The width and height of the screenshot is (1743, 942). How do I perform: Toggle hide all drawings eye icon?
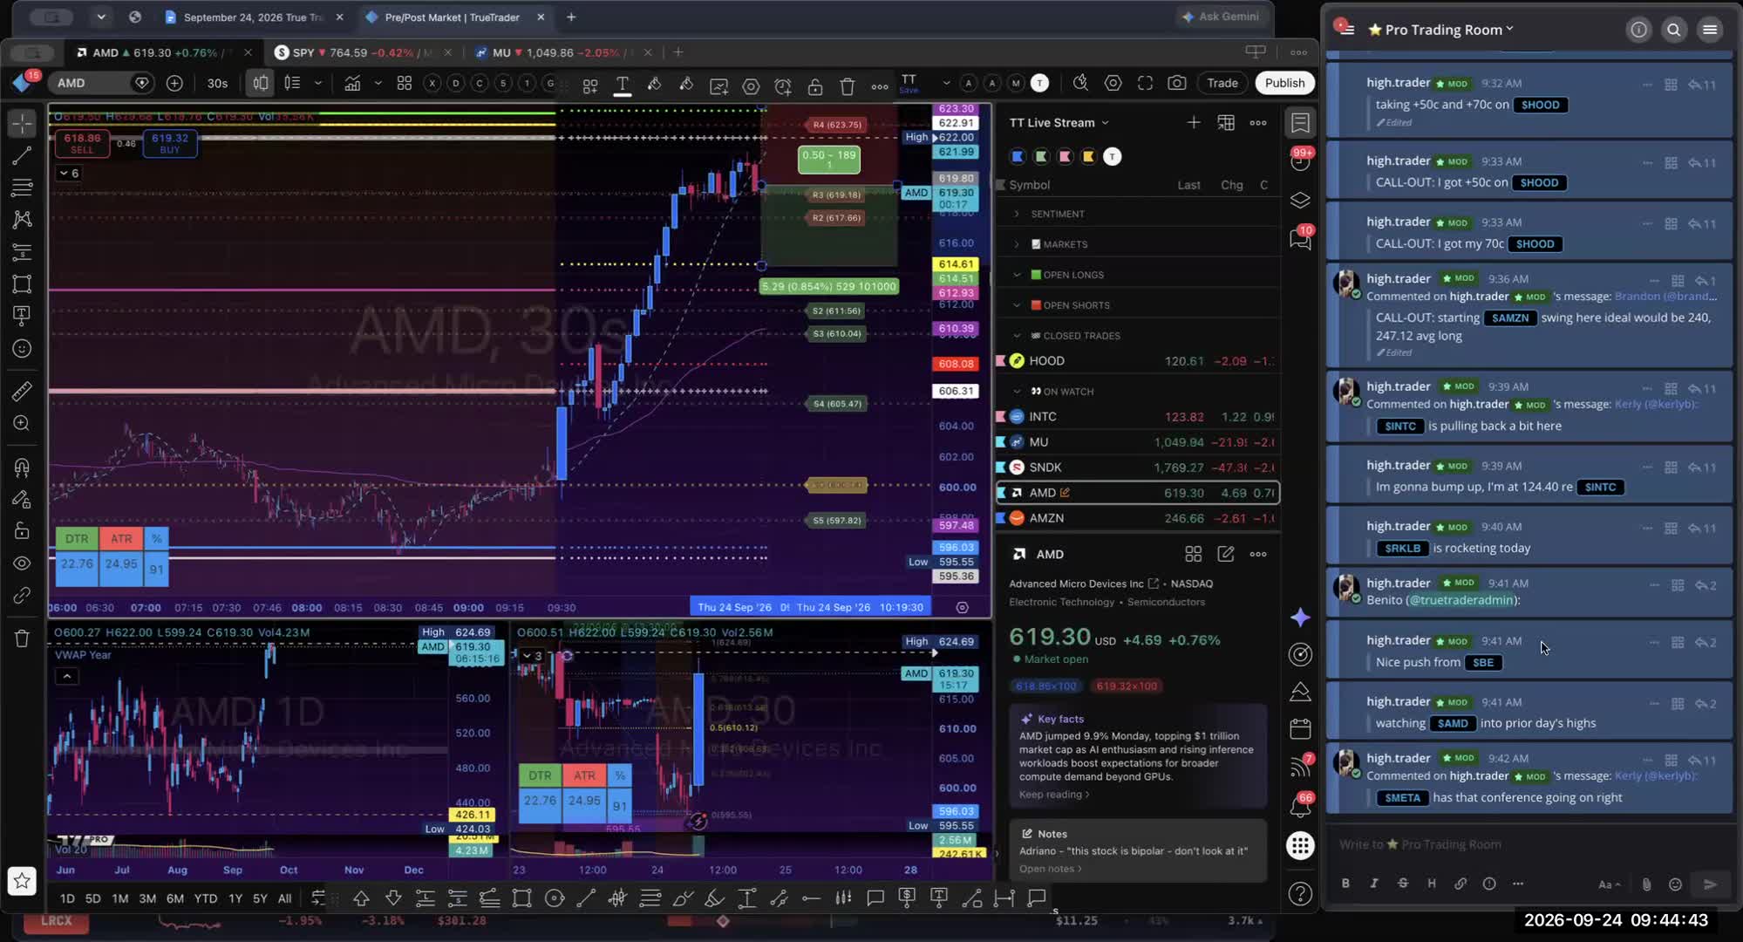point(22,563)
